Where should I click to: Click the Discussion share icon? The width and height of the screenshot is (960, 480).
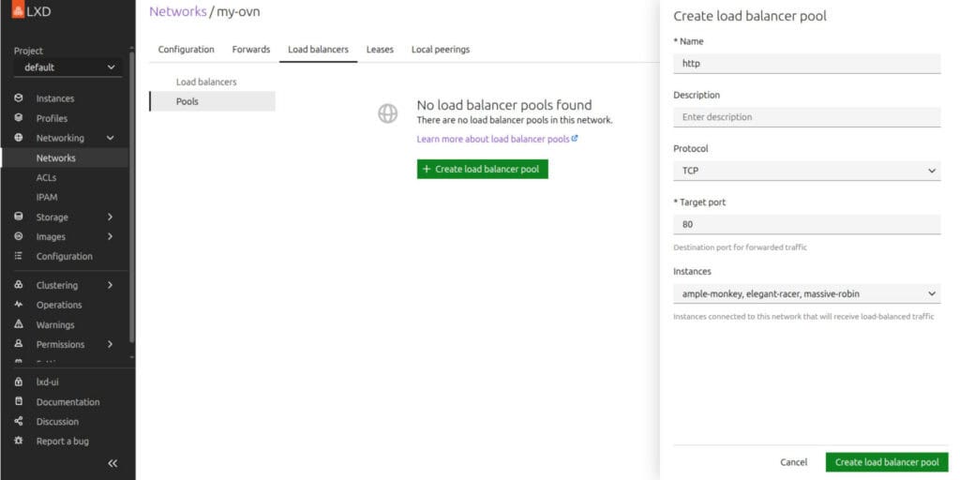point(19,421)
